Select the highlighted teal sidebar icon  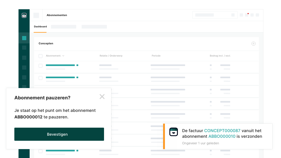pos(24,38)
